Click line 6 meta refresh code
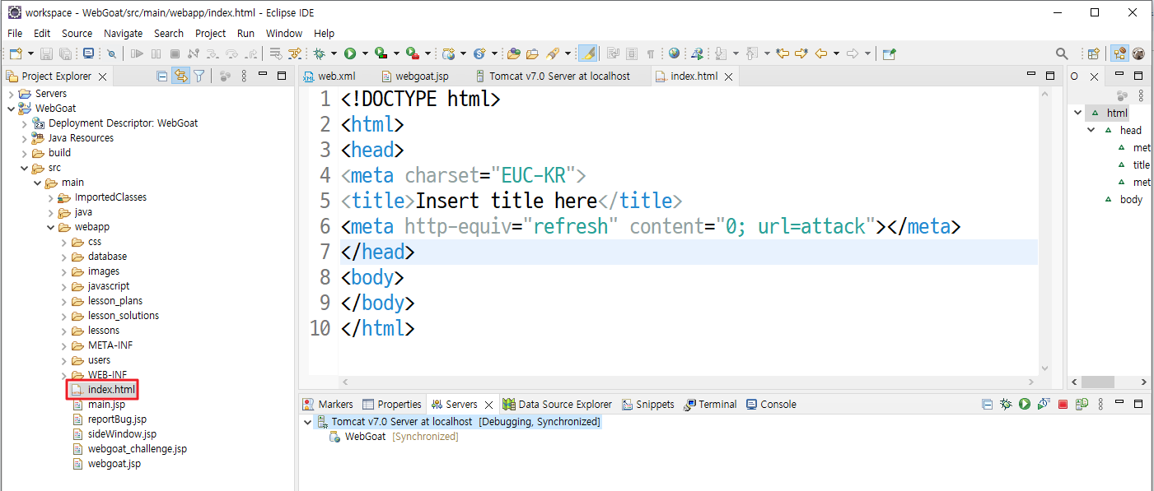The width and height of the screenshot is (1154, 491). [651, 226]
